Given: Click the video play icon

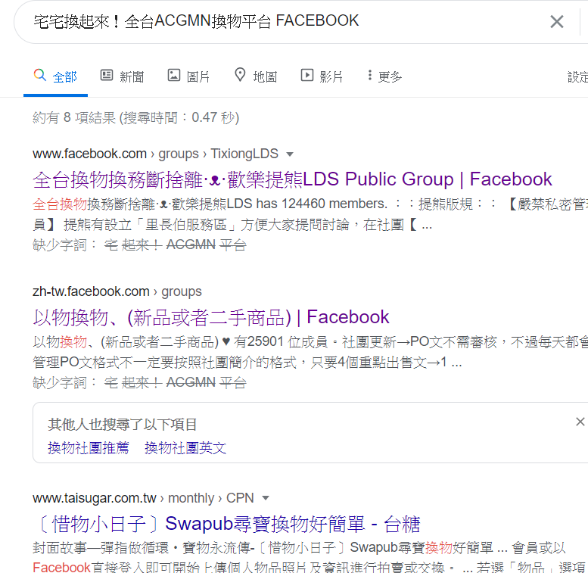Looking at the screenshot, I should tap(307, 76).
